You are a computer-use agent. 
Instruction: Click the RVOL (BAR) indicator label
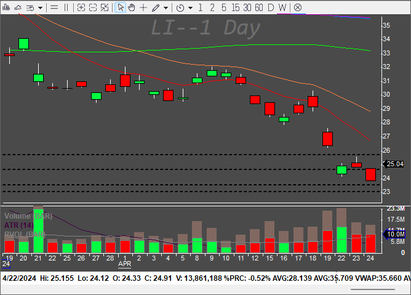click(x=25, y=234)
